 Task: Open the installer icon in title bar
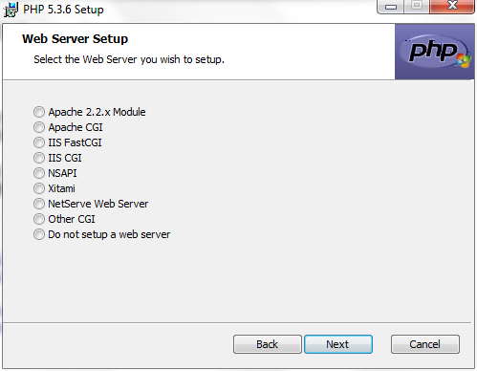[11, 10]
